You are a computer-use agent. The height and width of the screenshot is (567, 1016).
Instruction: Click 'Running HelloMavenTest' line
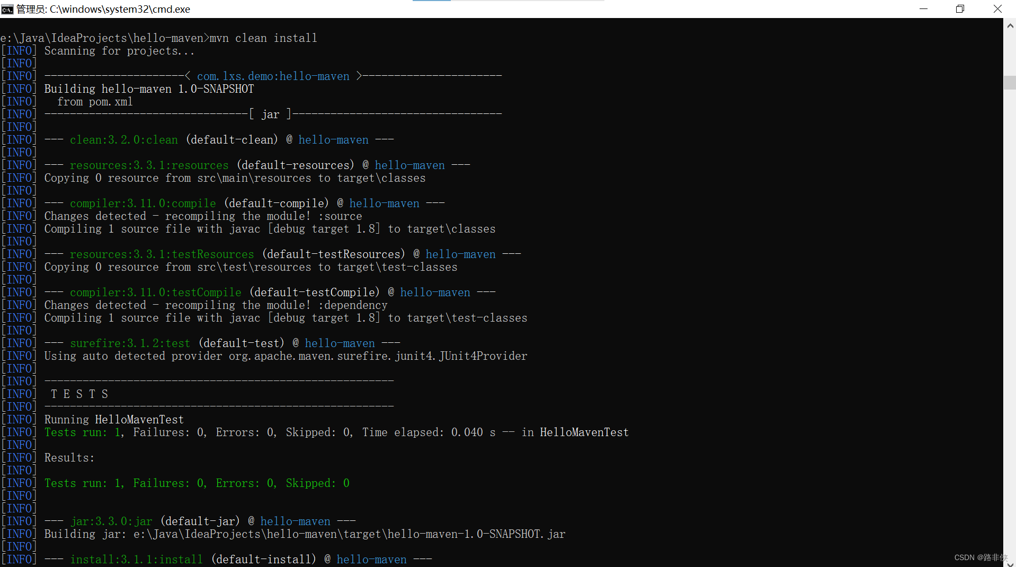(x=114, y=420)
